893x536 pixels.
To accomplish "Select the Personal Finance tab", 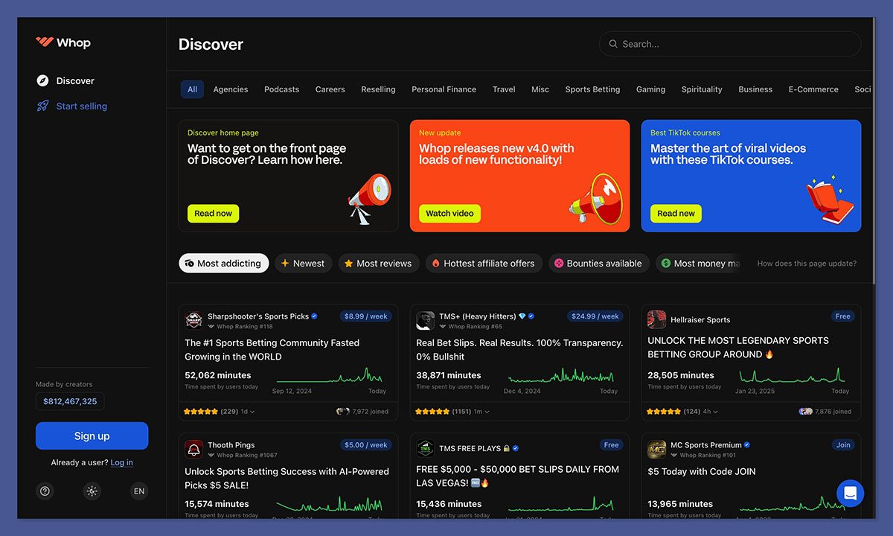I will click(444, 89).
